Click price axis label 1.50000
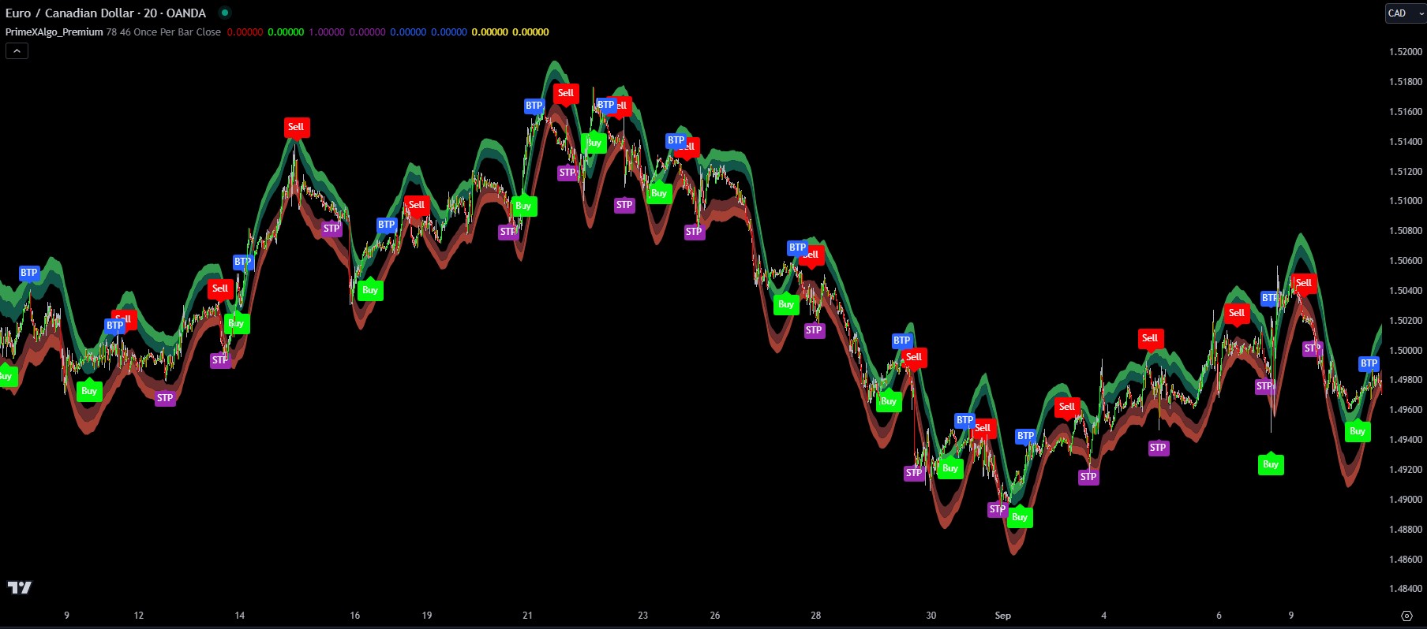 [x=1406, y=351]
